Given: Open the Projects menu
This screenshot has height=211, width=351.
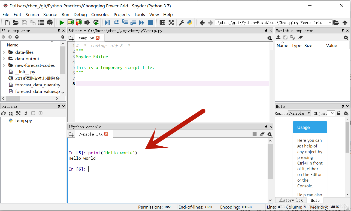Looking at the screenshot, I should 122,14.
